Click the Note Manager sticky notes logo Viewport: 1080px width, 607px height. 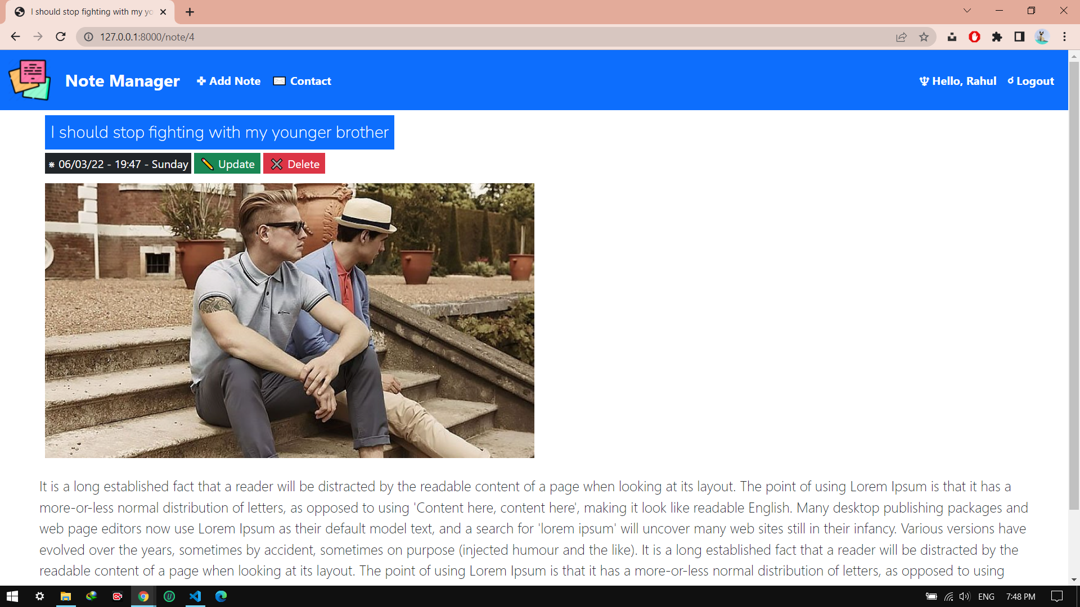tap(30, 80)
